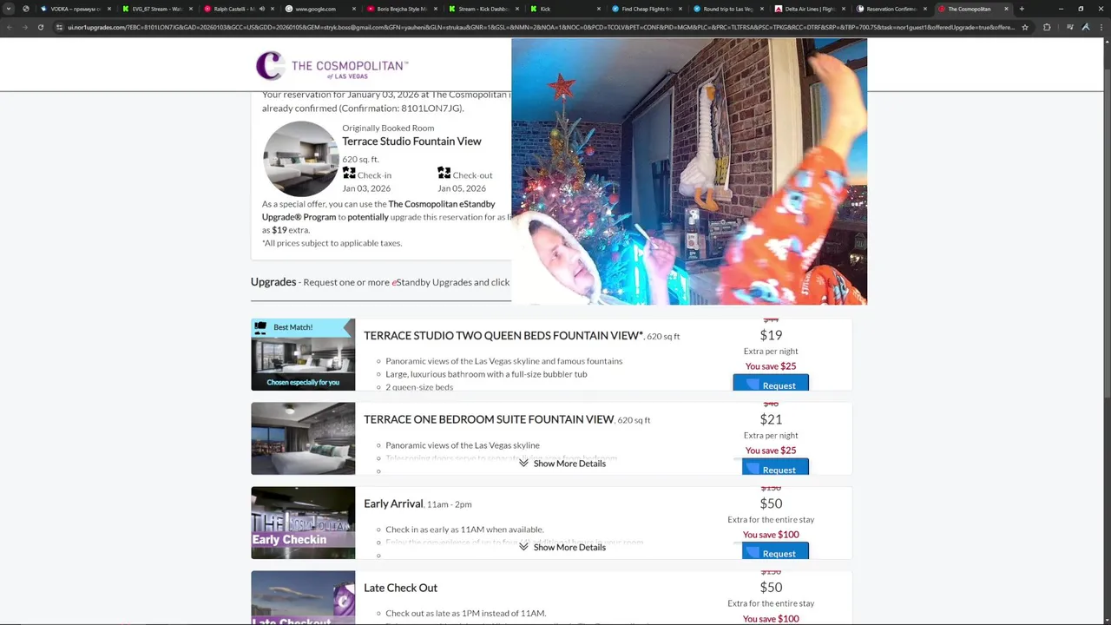Select the 'Late Check Out' title text
Viewport: 1111px width, 625px height.
400,588
